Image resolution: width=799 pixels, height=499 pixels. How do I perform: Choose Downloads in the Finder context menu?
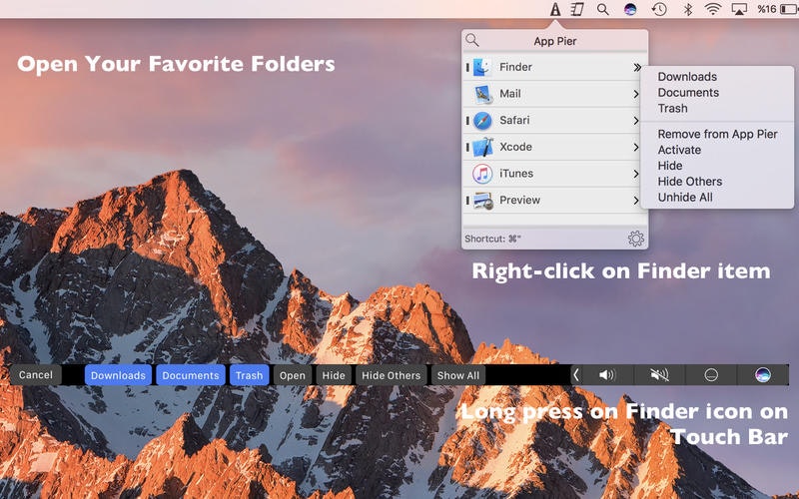[x=687, y=77]
